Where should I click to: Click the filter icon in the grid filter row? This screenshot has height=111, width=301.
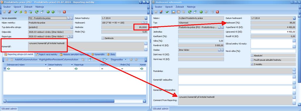[x=5, y=69]
